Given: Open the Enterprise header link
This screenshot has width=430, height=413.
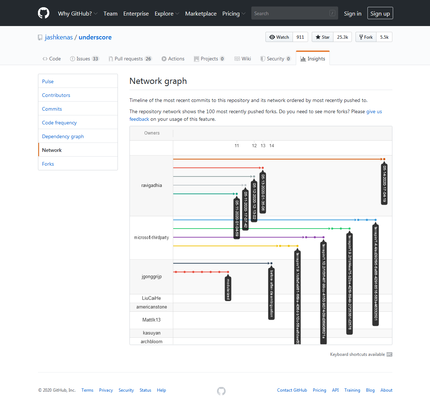Looking at the screenshot, I should [136, 13].
